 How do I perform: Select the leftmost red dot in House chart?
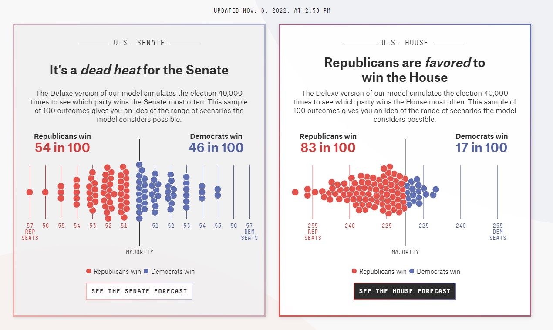point(295,192)
